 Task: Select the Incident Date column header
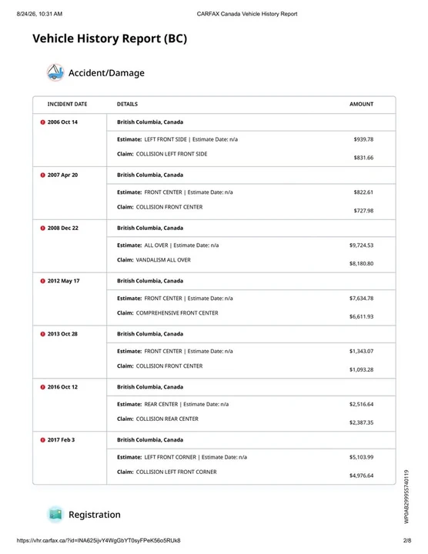tap(67, 104)
